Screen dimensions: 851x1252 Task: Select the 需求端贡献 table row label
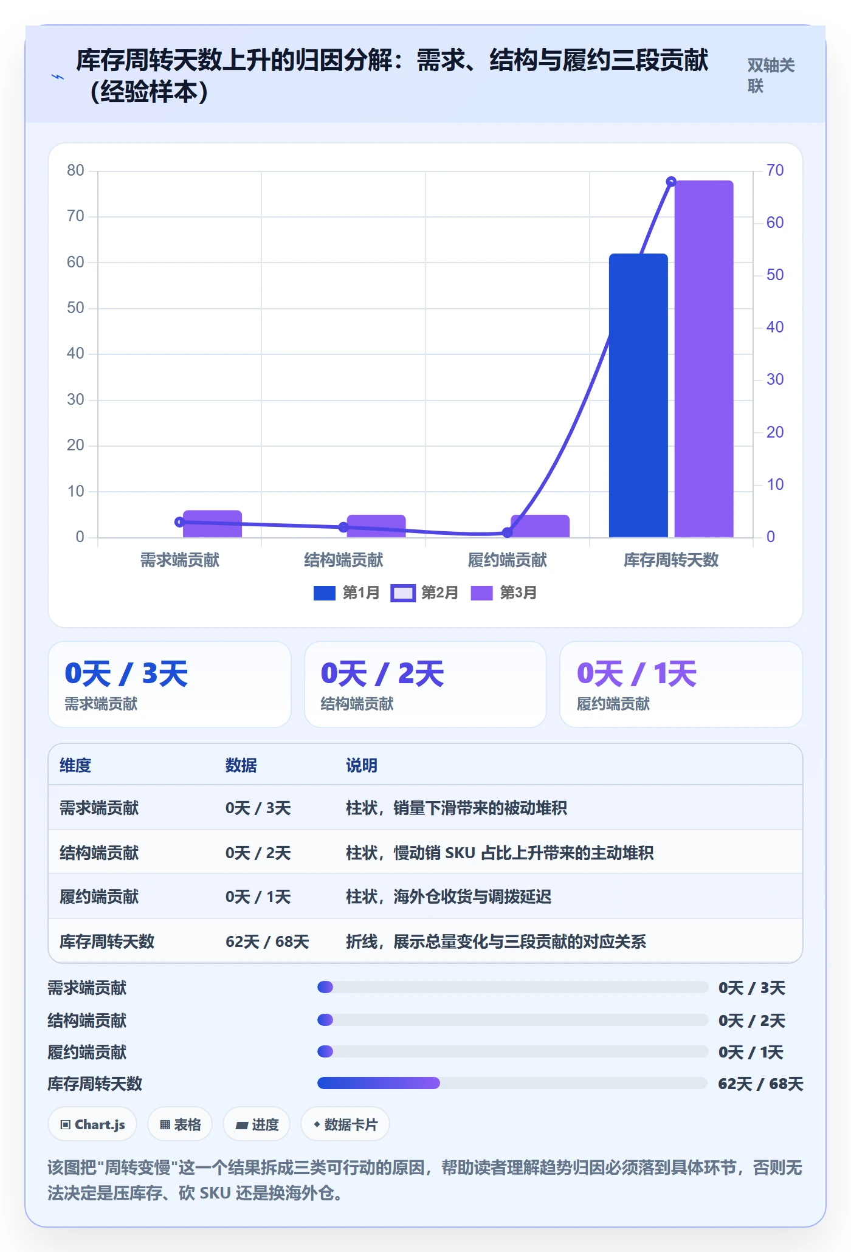coord(99,808)
